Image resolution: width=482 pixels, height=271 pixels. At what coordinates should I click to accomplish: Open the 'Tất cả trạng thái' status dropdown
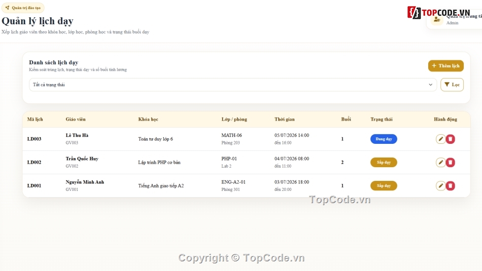pos(233,85)
